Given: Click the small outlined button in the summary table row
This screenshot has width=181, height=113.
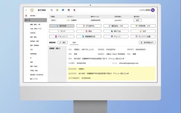Looking at the screenshot, I should pyautogui.click(x=138, y=20).
